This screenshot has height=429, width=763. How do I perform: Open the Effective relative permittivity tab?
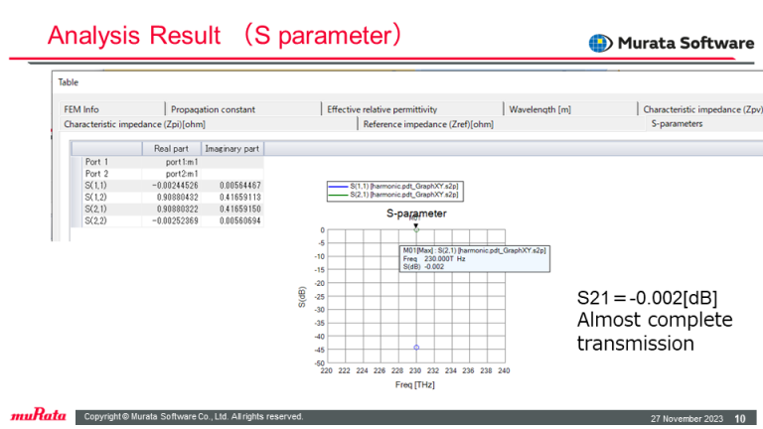coord(381,109)
